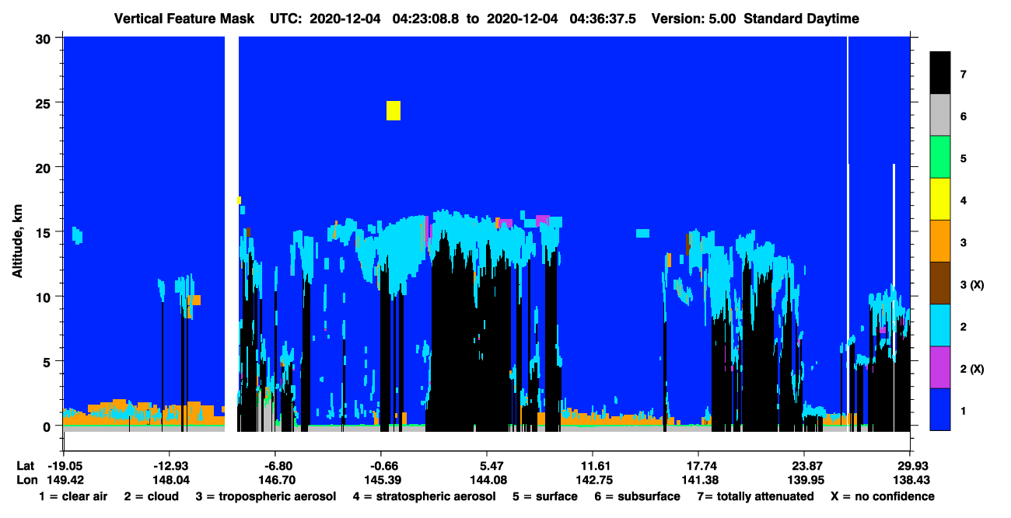This screenshot has height=518, width=1011.
Task: Click the end time '04:36:37.5'
Action: [x=602, y=19]
